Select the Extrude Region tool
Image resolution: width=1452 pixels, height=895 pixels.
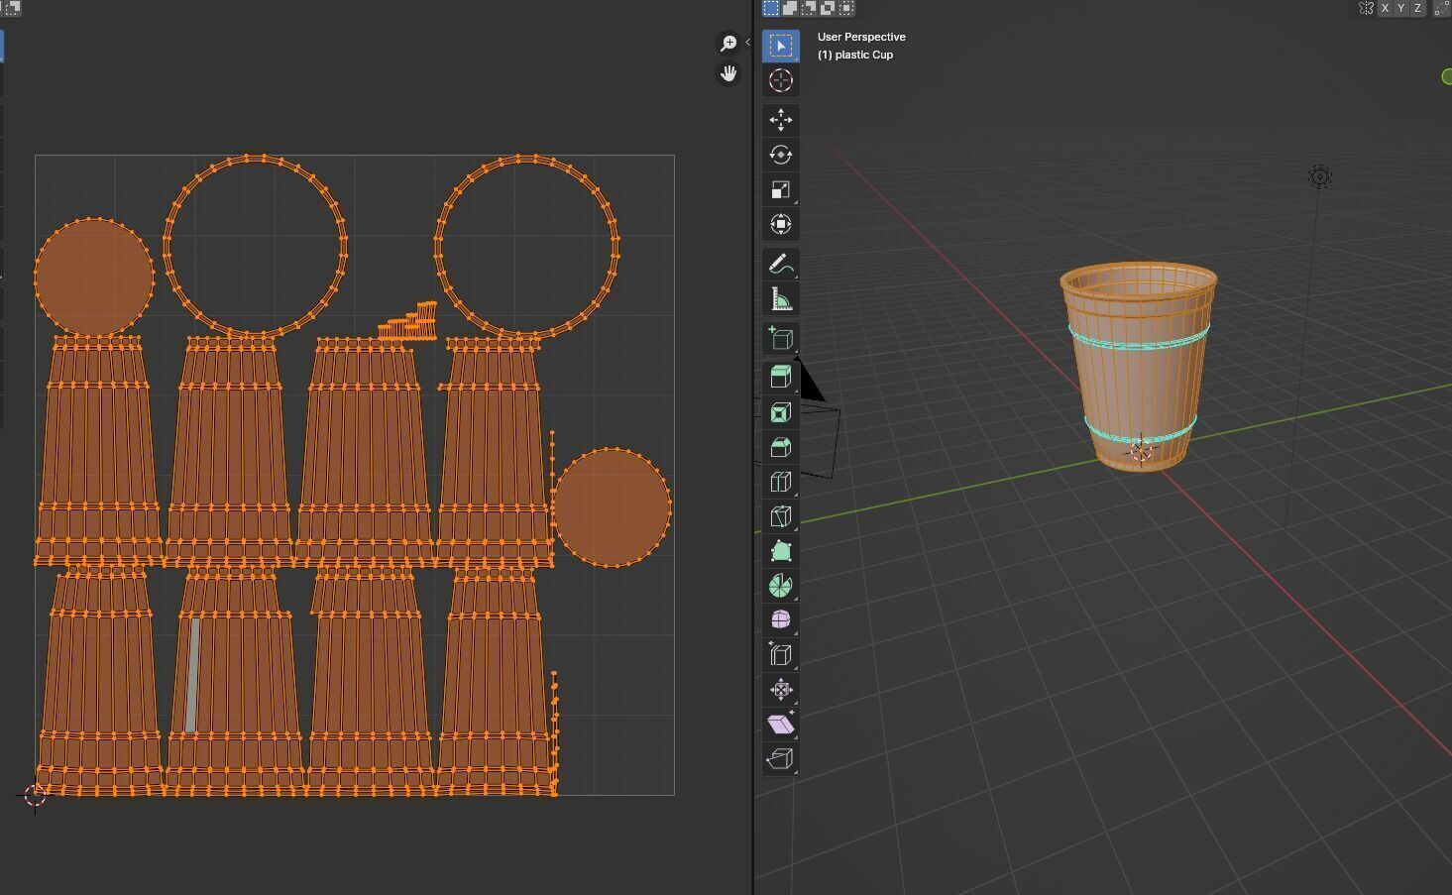pyautogui.click(x=781, y=377)
